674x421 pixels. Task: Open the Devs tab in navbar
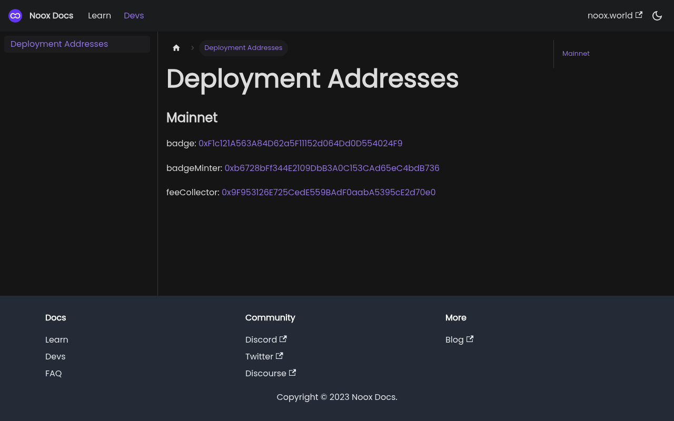pyautogui.click(x=134, y=16)
